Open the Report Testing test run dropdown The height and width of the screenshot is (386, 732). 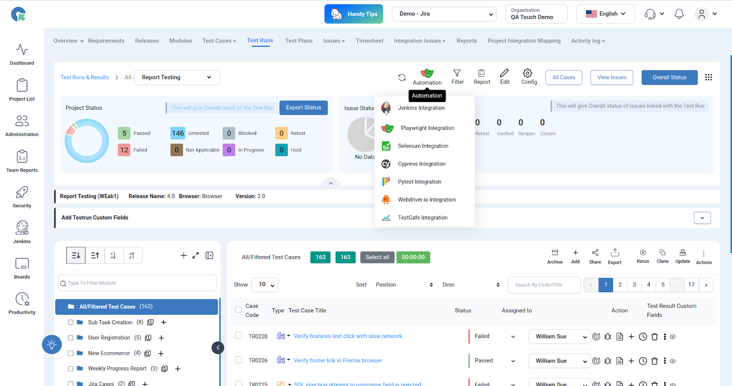pyautogui.click(x=177, y=77)
